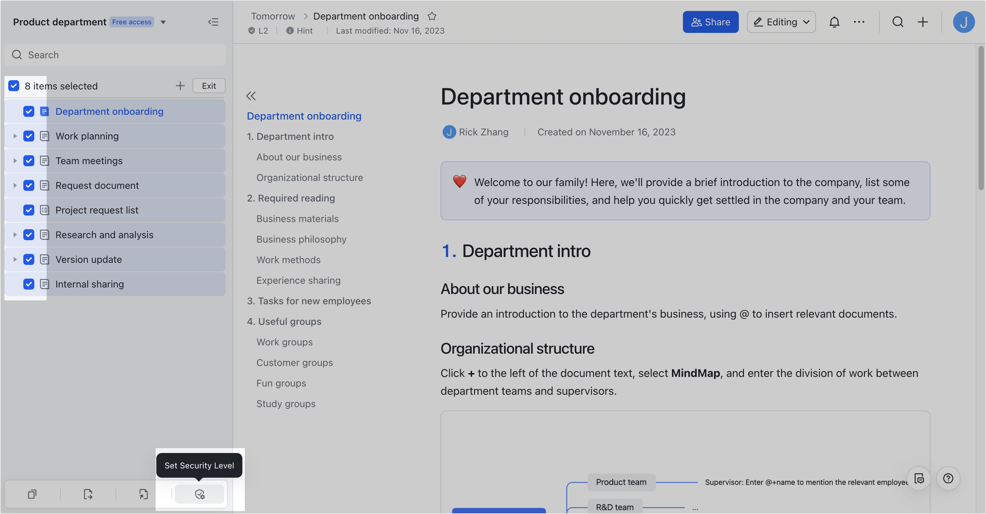
Task: Uncheck the Team meetings document checkbox
Action: click(x=29, y=161)
